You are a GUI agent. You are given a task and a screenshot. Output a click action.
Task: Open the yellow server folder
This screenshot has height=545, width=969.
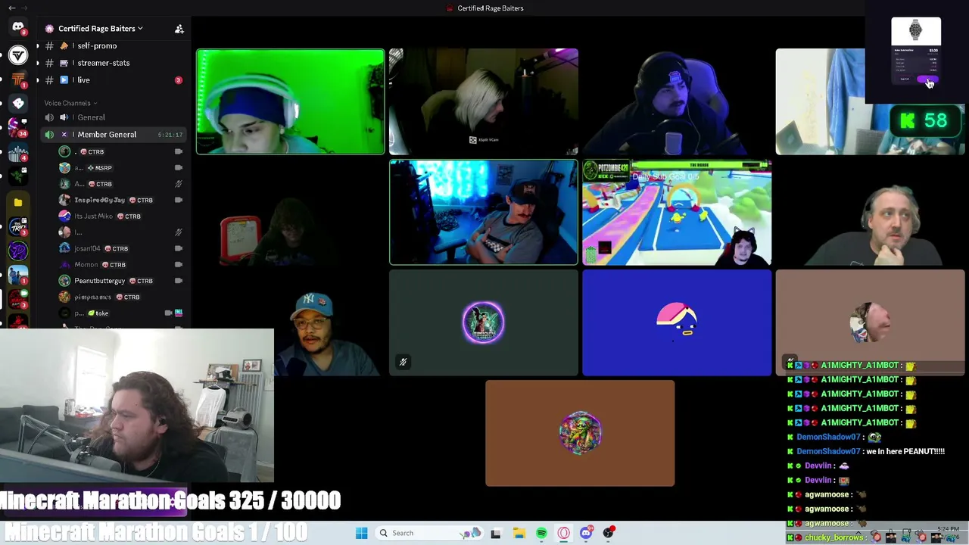[x=18, y=202]
